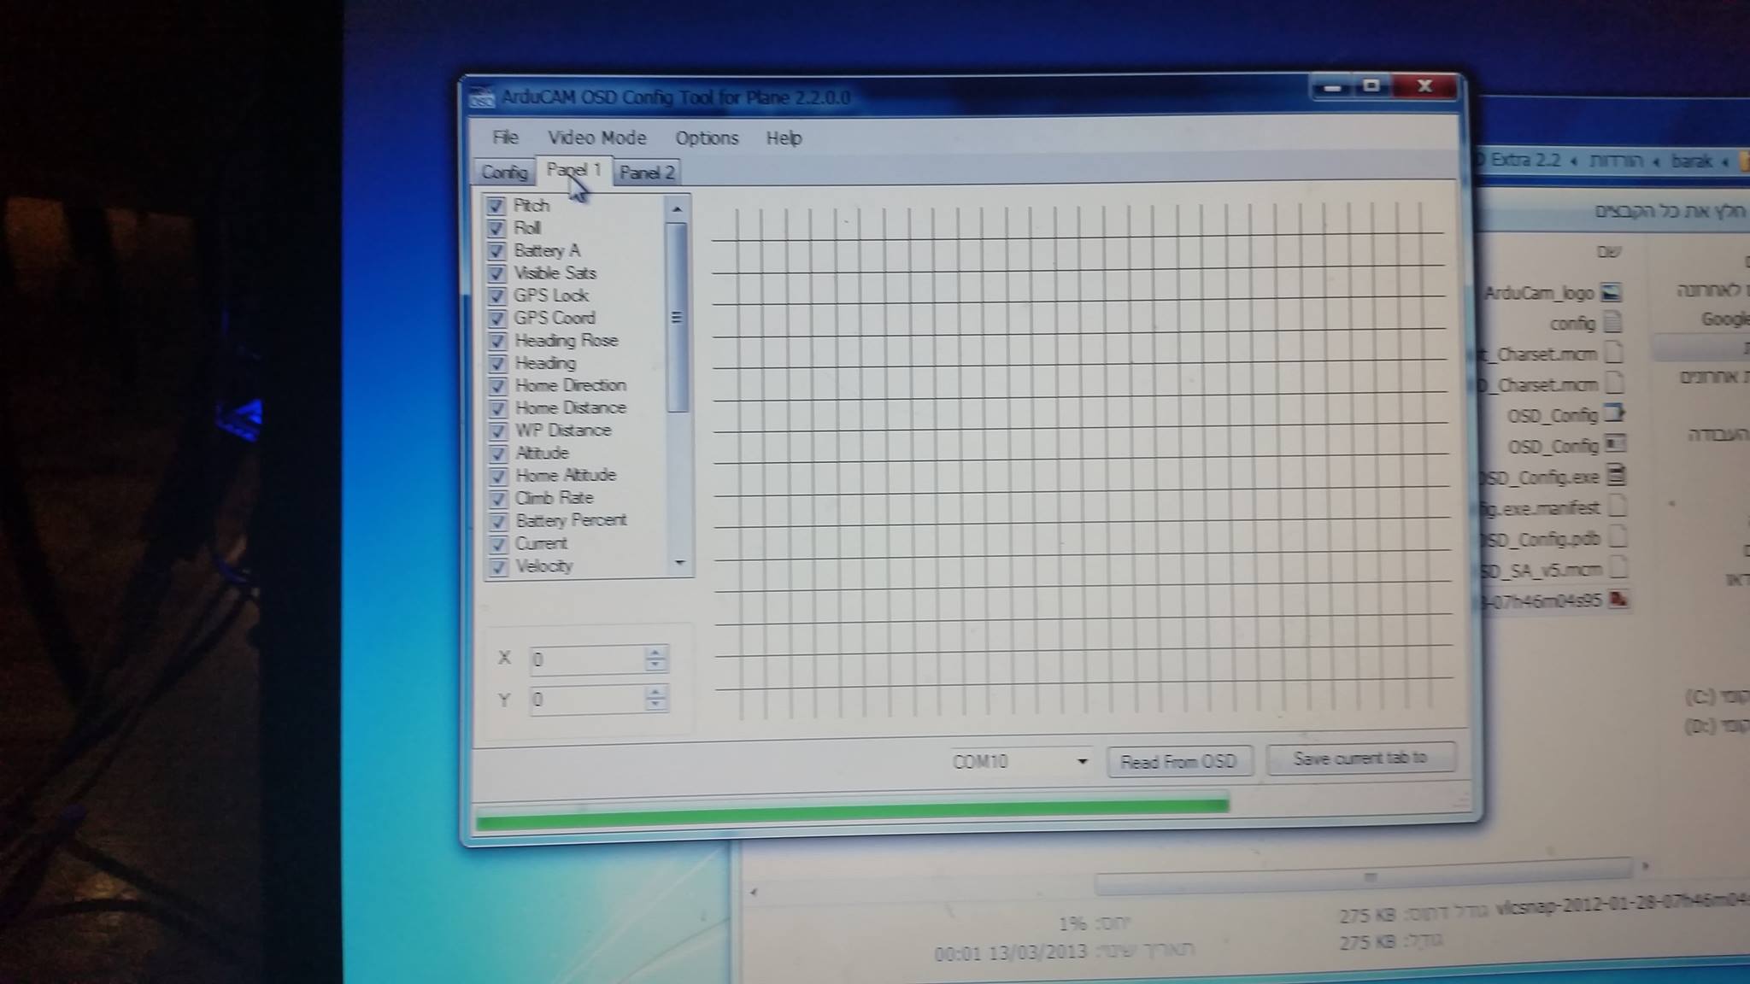Open the COM10 port dropdown

[x=1081, y=761]
